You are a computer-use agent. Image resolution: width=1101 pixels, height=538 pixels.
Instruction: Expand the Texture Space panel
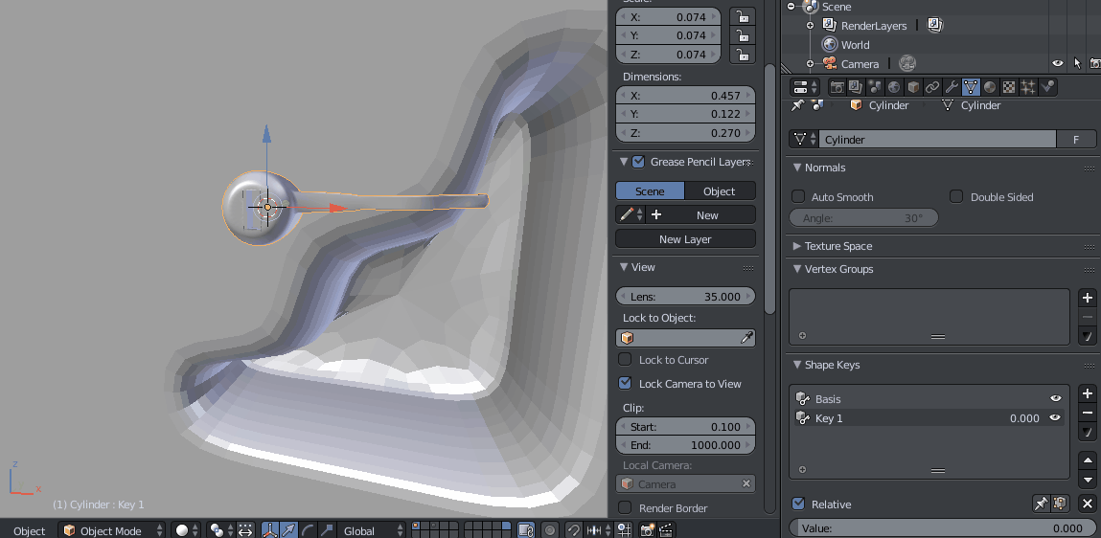click(797, 246)
